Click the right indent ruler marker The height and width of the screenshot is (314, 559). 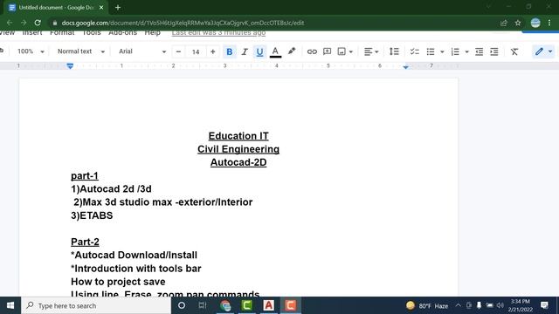tap(405, 66)
